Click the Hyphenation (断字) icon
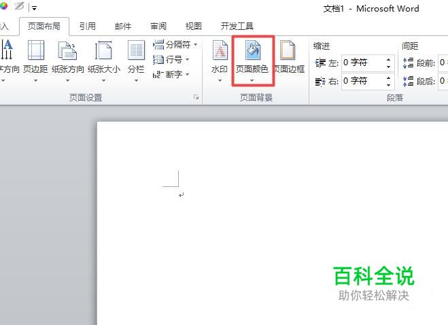 pos(158,75)
